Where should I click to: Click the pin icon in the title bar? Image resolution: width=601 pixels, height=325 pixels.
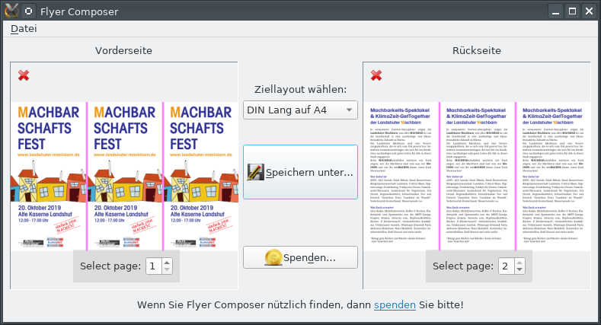pos(29,11)
